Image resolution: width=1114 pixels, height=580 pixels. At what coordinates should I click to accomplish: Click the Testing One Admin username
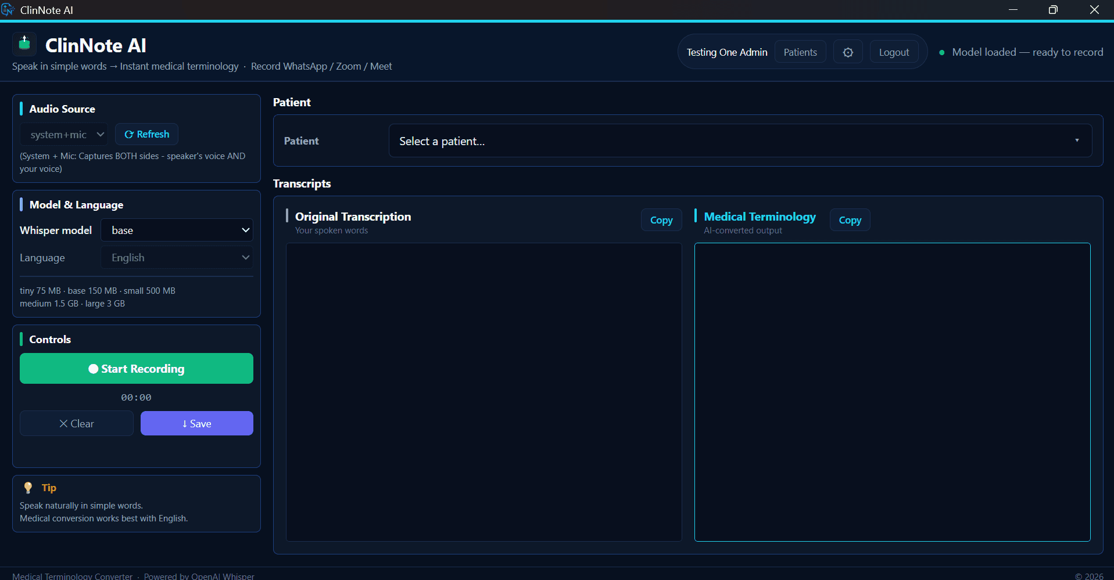click(727, 52)
